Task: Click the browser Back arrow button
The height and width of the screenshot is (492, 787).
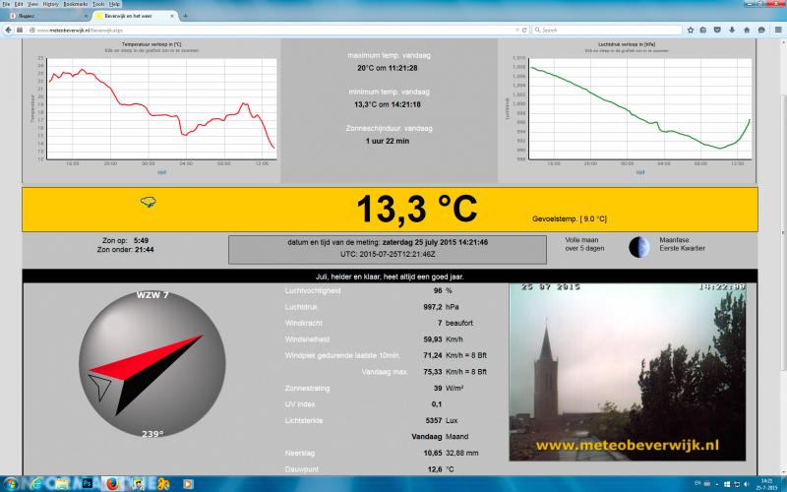Action: click(x=8, y=31)
